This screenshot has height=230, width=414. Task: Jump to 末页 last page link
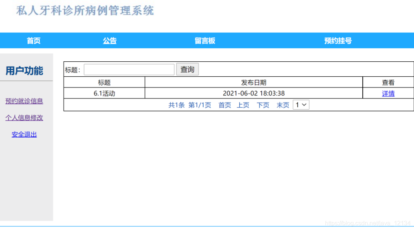[283, 105]
